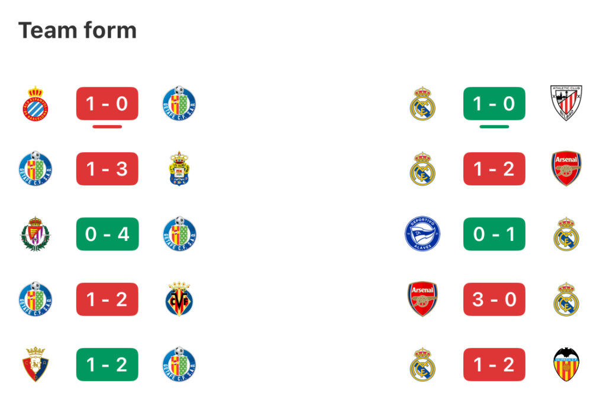
Task: Open the green 1 - 0 Real Madrid result
Action: coord(494,103)
